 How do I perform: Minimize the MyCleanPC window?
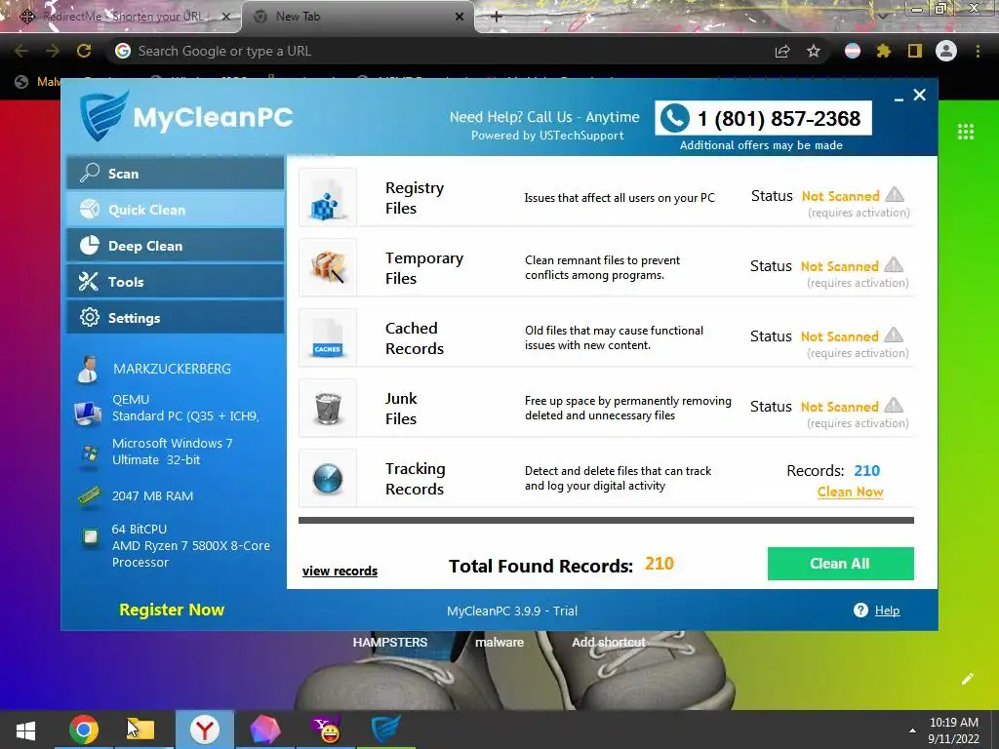[x=899, y=98]
